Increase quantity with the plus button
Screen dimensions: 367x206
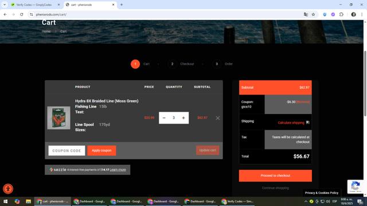coord(183,118)
